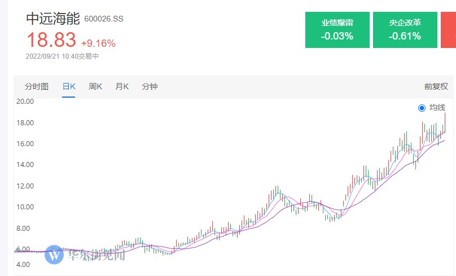Open the 央企改革 concept card
Screen dimensions: 456x276
[405, 30]
